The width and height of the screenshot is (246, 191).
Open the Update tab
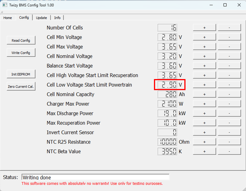pyautogui.click(x=41, y=18)
